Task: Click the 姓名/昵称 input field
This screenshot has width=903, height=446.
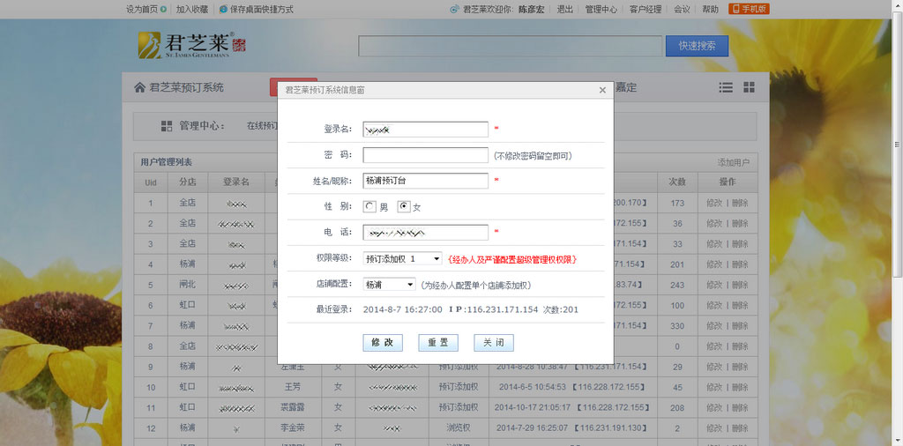Action: click(426, 181)
